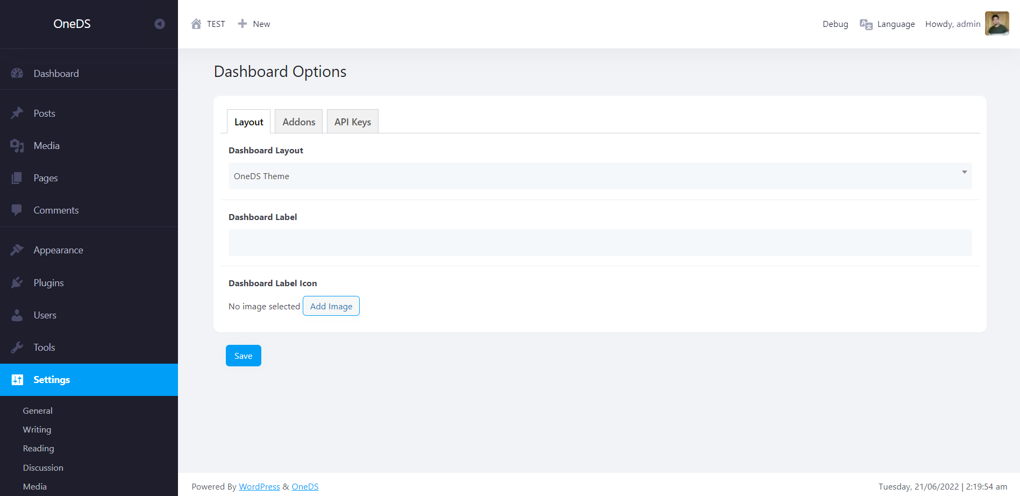The height and width of the screenshot is (496, 1020).
Task: Open the OneDS footer link
Action: (x=305, y=486)
